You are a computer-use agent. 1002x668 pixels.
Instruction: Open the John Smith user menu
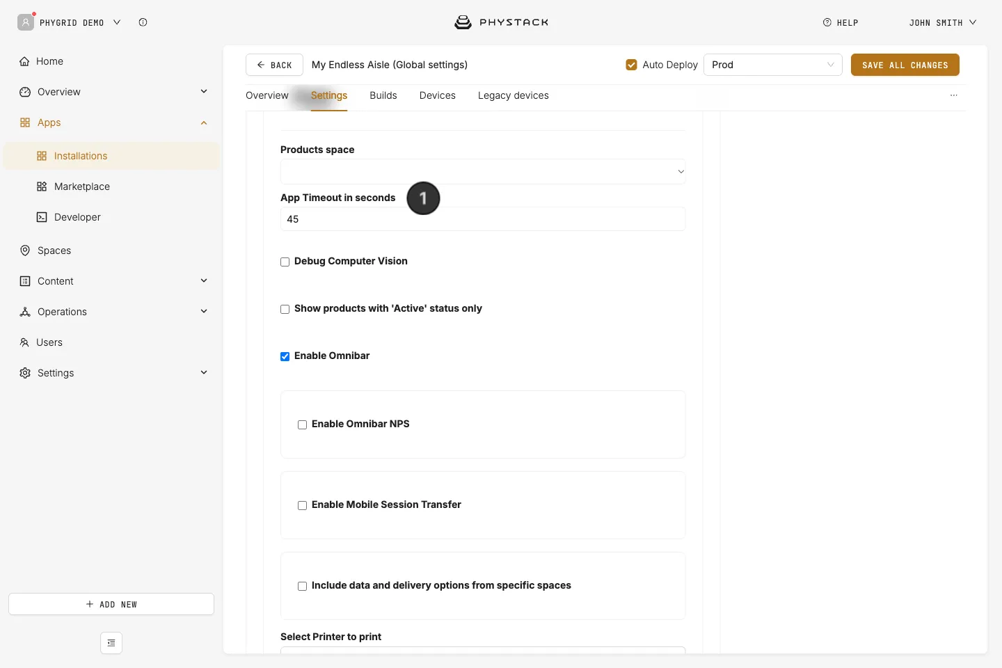click(942, 22)
